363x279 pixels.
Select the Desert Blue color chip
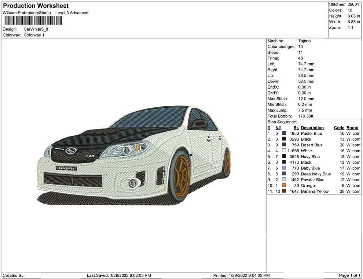(283, 145)
